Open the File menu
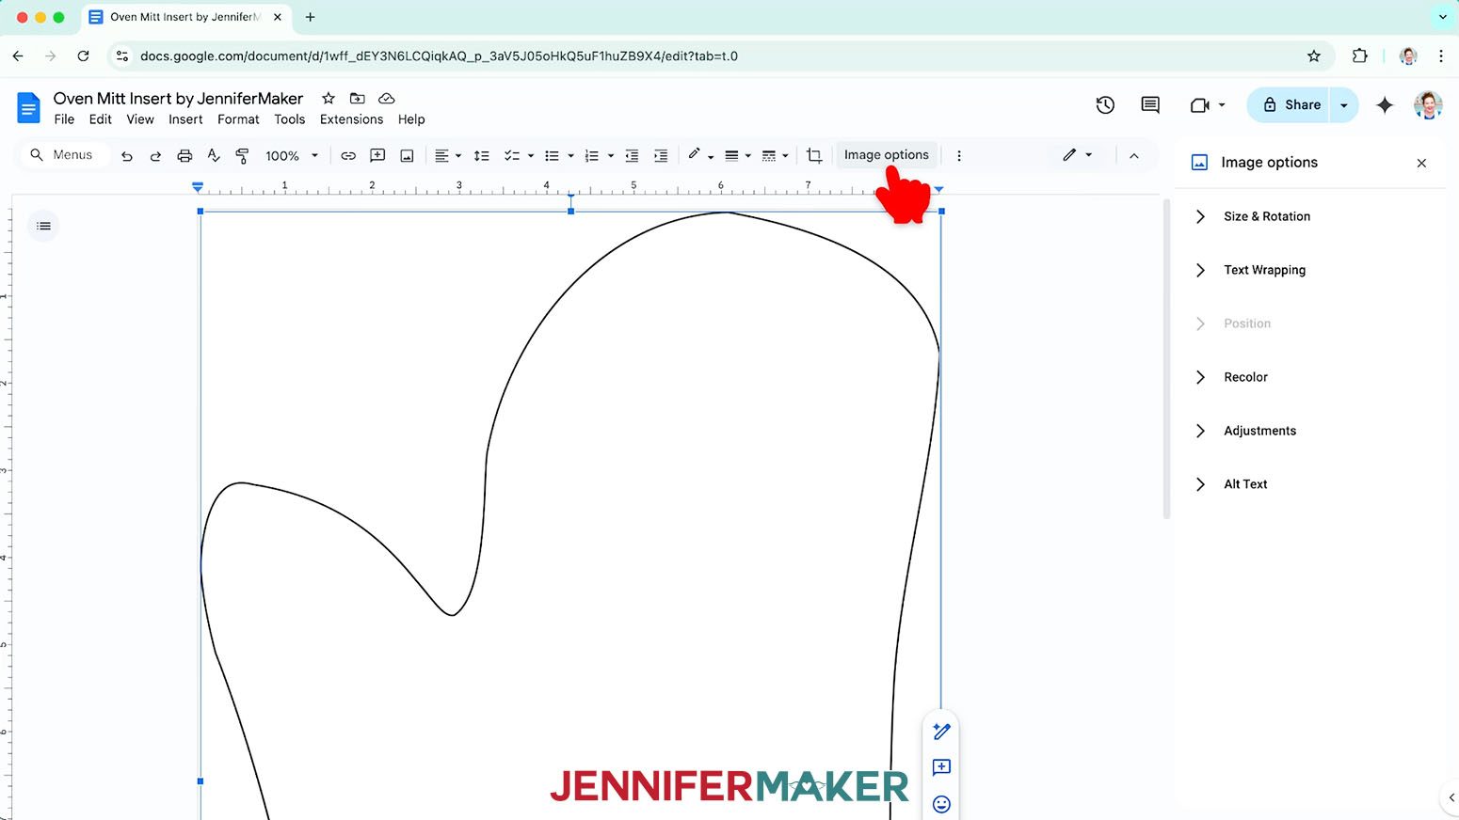1459x820 pixels. pyautogui.click(x=64, y=119)
